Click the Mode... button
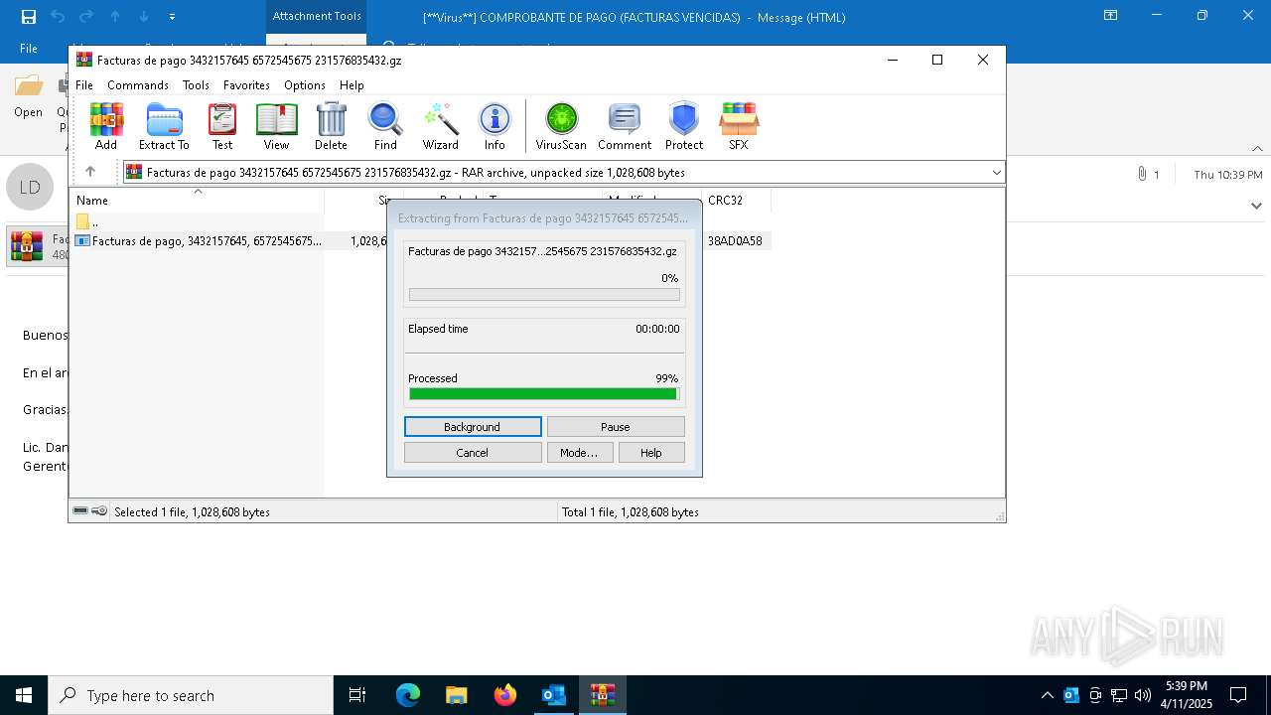Viewport: 1271px width, 715px height. point(580,452)
